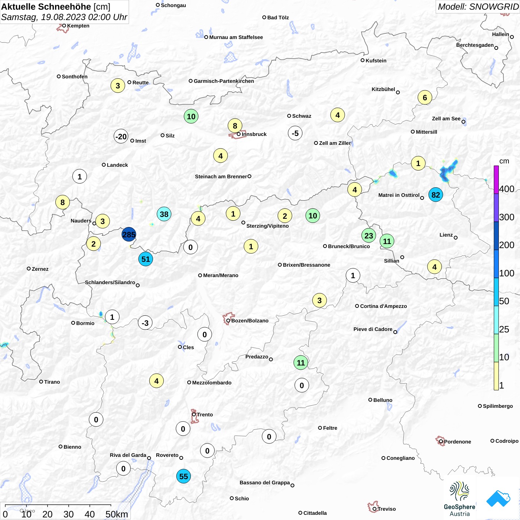The height and width of the screenshot is (520, 520).
Task: Click the Innsbruck city label
Action: click(254, 134)
